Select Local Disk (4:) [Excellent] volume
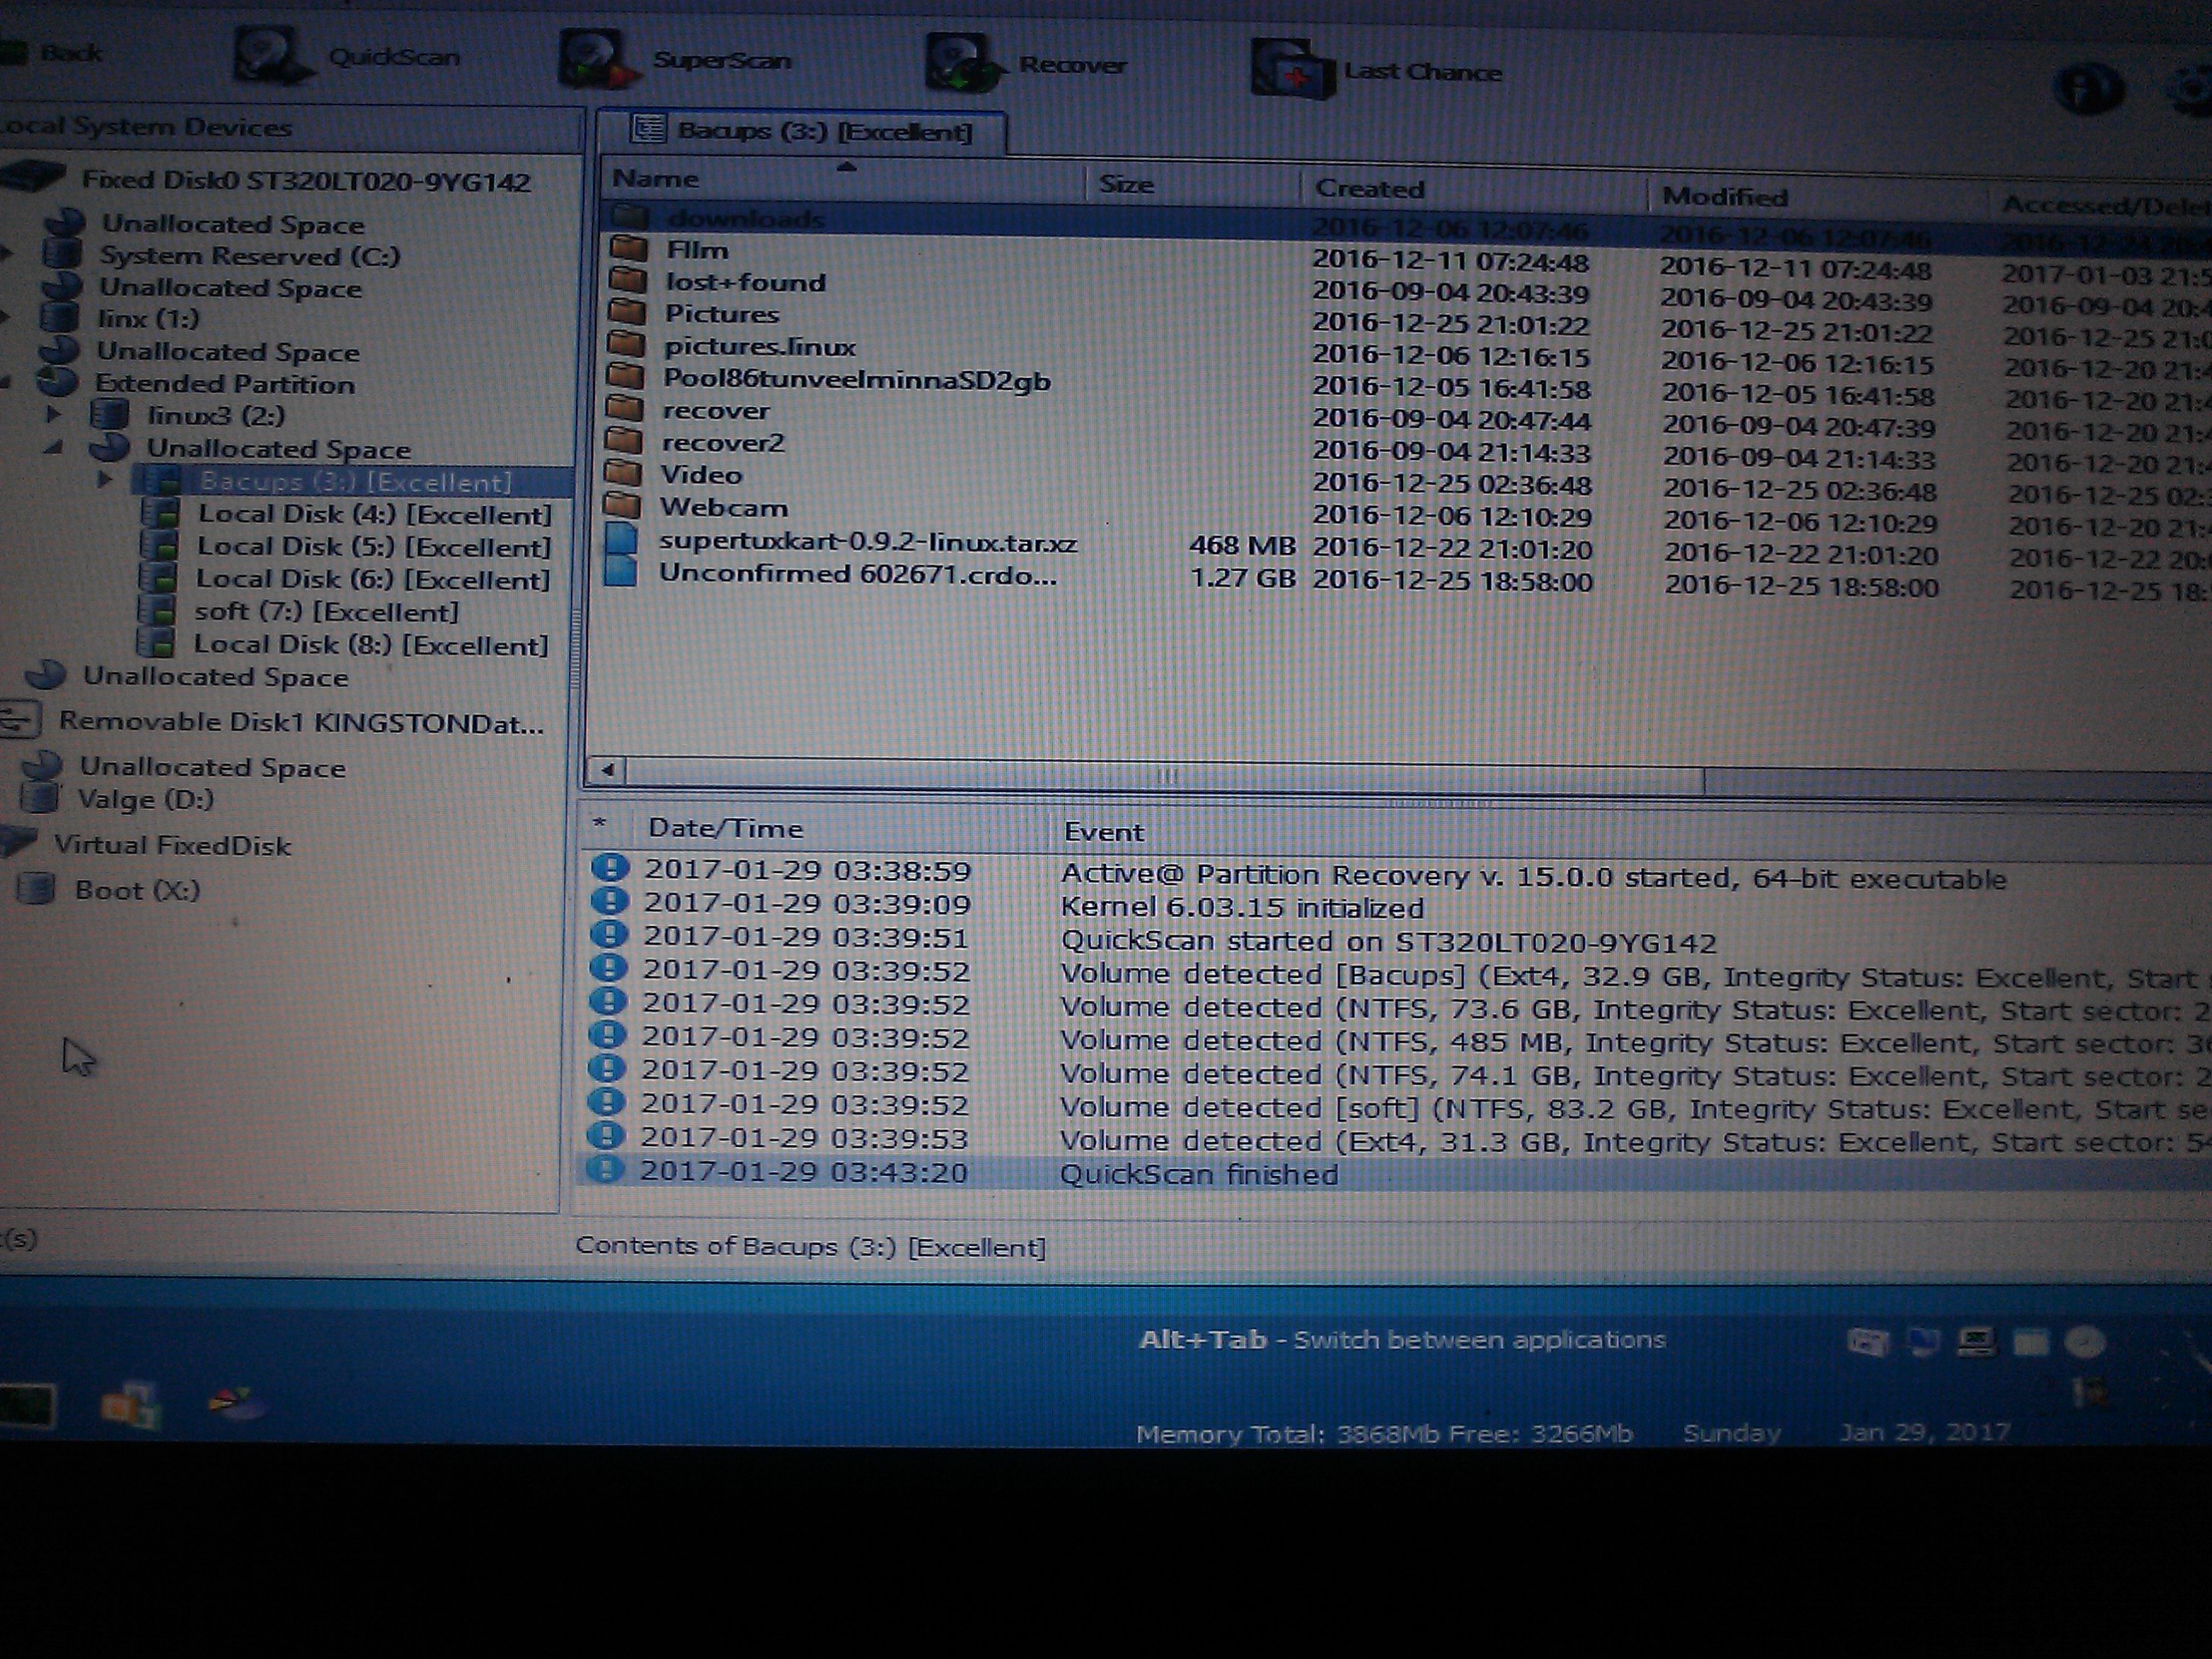This screenshot has width=2212, height=1659. (x=373, y=514)
